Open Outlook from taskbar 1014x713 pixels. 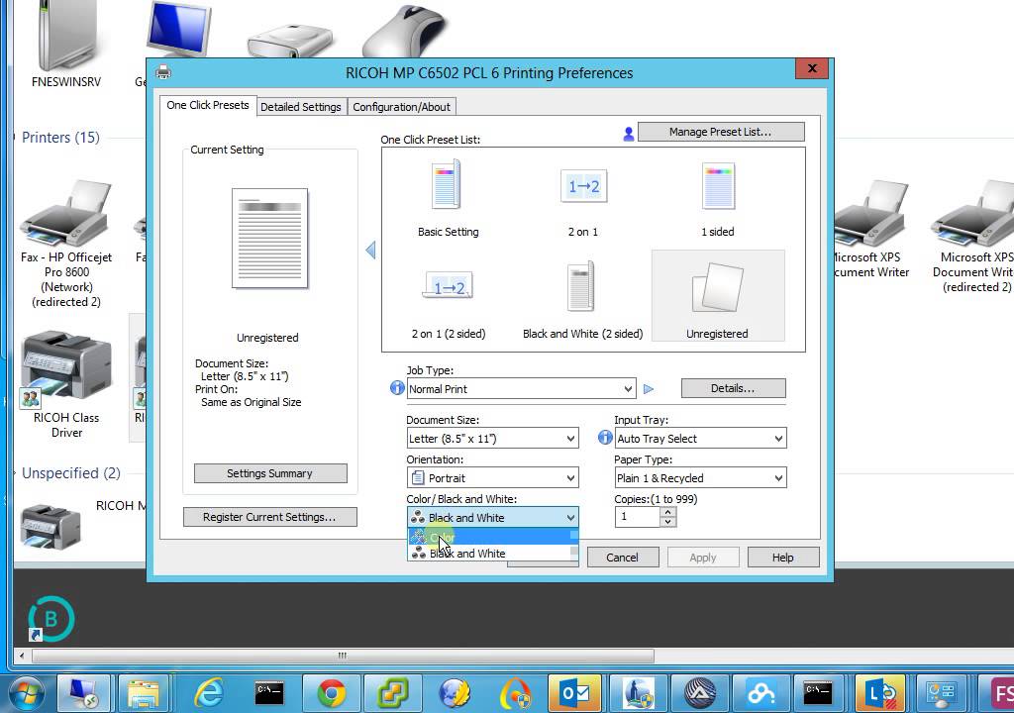click(x=575, y=693)
